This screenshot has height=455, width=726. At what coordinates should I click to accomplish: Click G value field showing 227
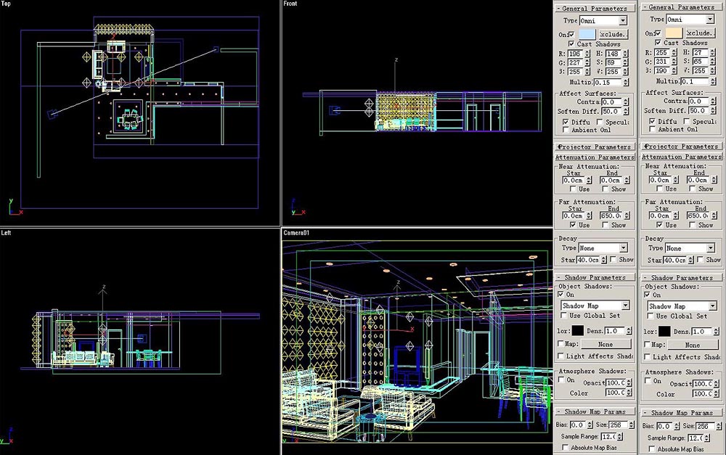(x=575, y=62)
